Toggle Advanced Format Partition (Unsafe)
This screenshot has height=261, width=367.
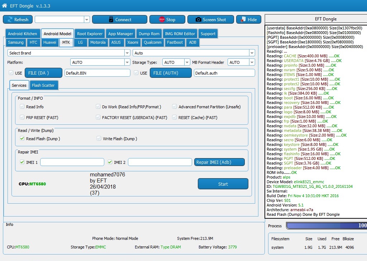(x=175, y=106)
